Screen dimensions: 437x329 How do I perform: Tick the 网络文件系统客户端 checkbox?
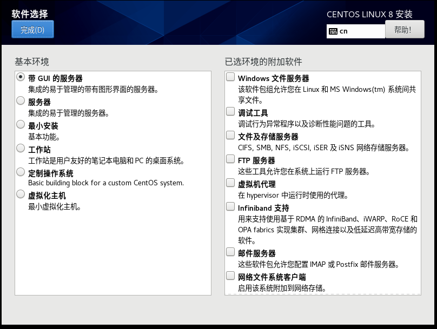pyautogui.click(x=230, y=276)
